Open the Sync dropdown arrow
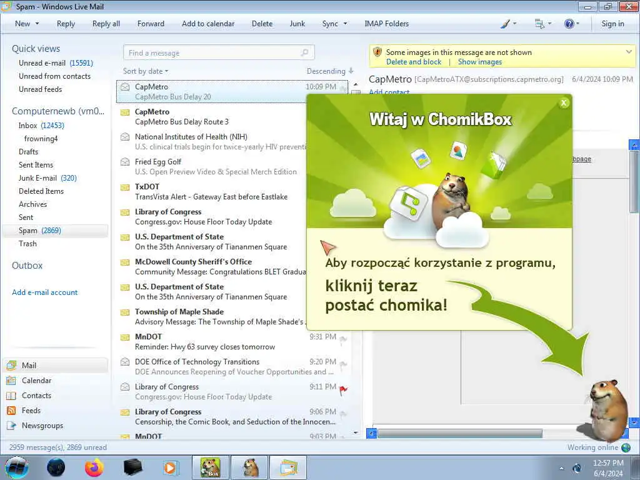Viewport: 640px width, 480px height. click(345, 24)
